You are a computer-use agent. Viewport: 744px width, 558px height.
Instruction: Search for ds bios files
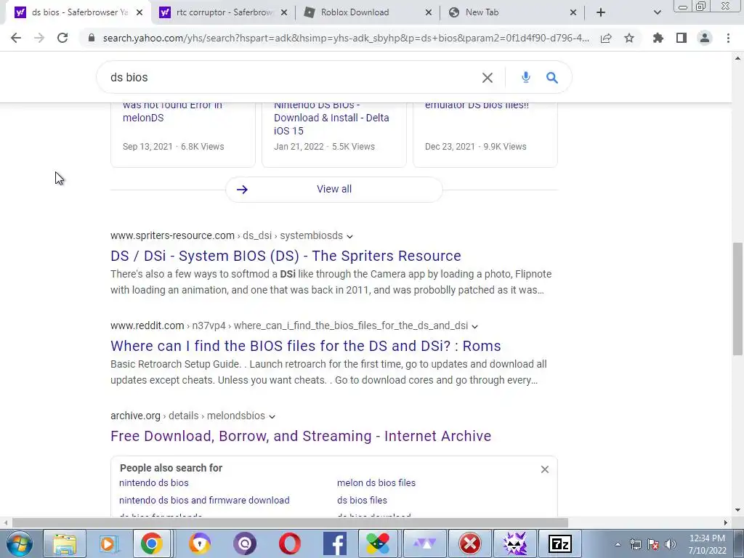click(362, 500)
